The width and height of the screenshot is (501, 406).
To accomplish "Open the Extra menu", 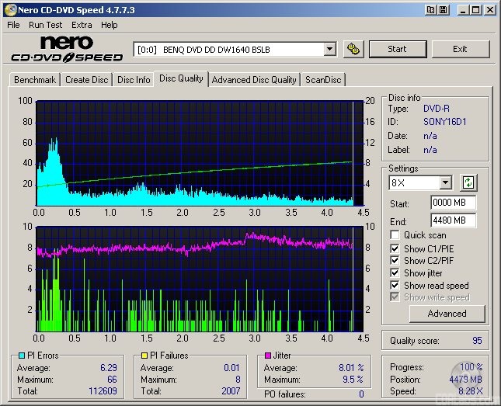I will (82, 25).
